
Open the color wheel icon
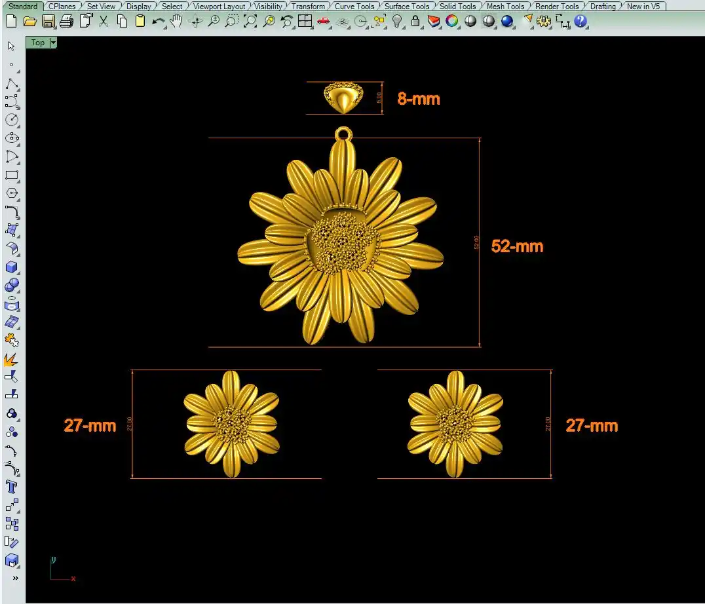click(x=451, y=21)
